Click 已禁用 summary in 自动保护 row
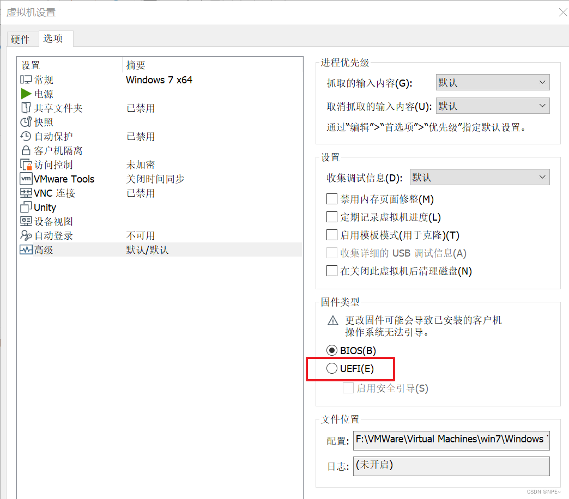The width and height of the screenshot is (569, 499). click(141, 136)
